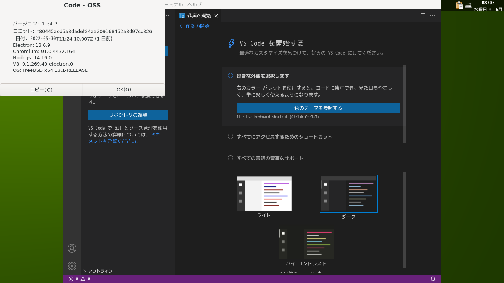Mark the すべての言語の豊富なサポート step circle

click(231, 158)
